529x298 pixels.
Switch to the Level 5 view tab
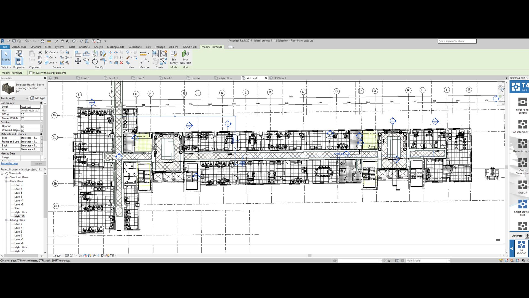tap(140, 78)
